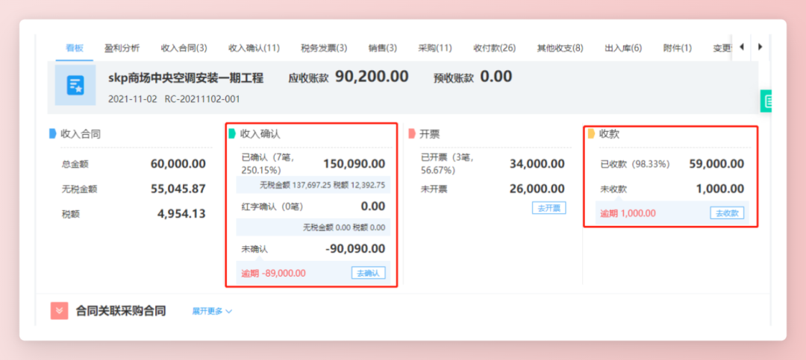Click the overdue text 逾期 -89,000.00
The width and height of the screenshot is (806, 360).
point(273,274)
